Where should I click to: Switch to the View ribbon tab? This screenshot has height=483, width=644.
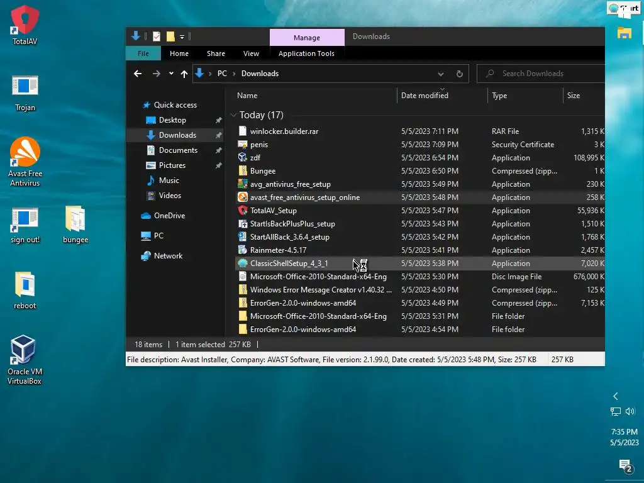tap(251, 53)
